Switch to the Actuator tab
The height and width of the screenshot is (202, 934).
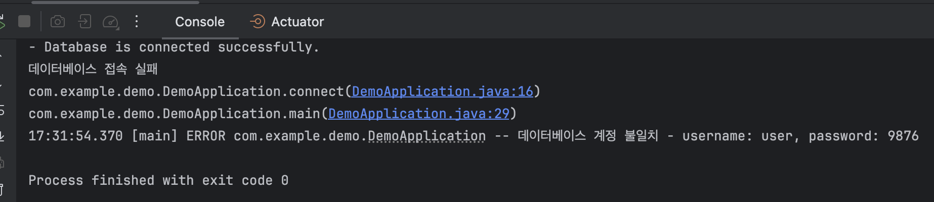click(287, 22)
